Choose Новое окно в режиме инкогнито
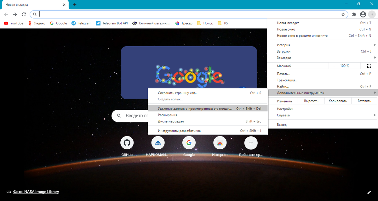 (322, 36)
